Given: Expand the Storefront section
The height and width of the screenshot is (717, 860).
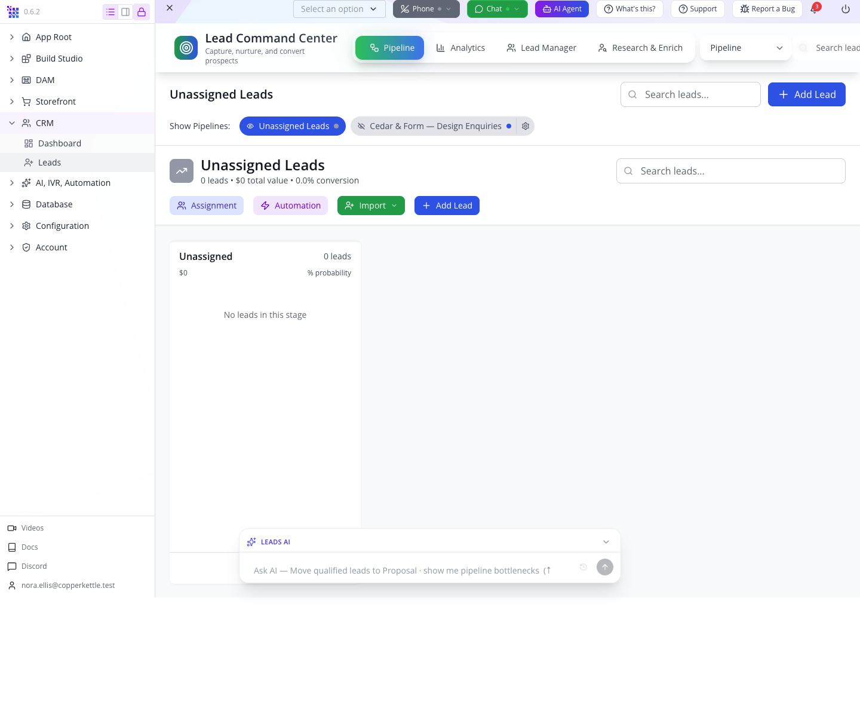Looking at the screenshot, I should [12, 102].
